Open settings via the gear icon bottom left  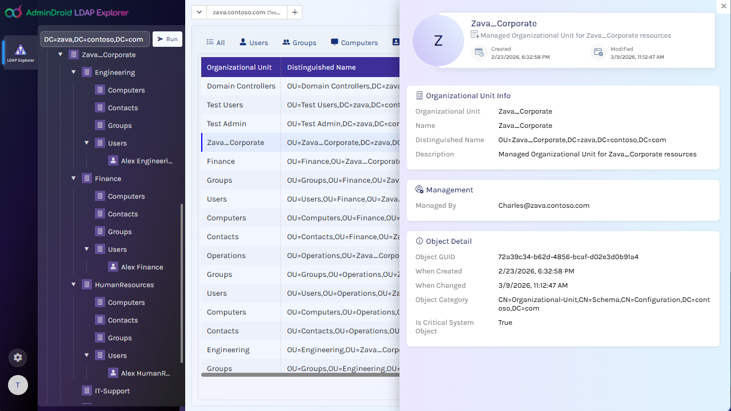point(17,357)
